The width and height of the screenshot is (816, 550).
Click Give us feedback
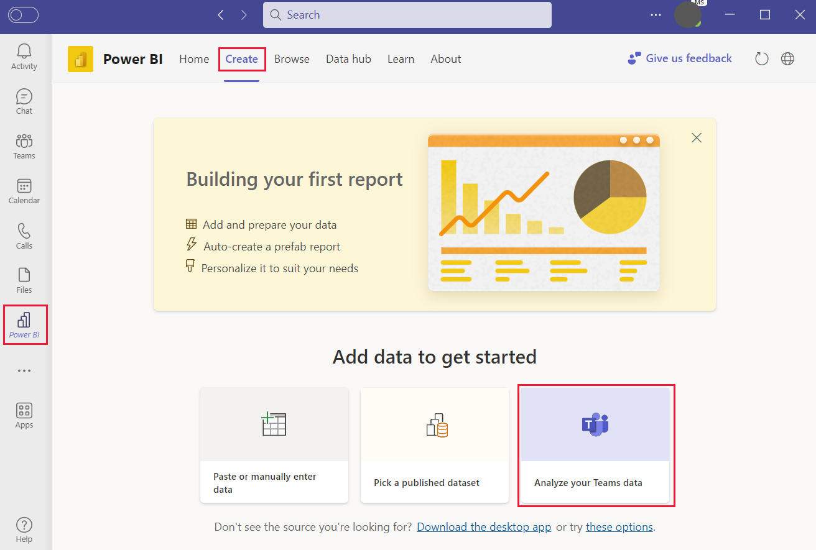680,58
